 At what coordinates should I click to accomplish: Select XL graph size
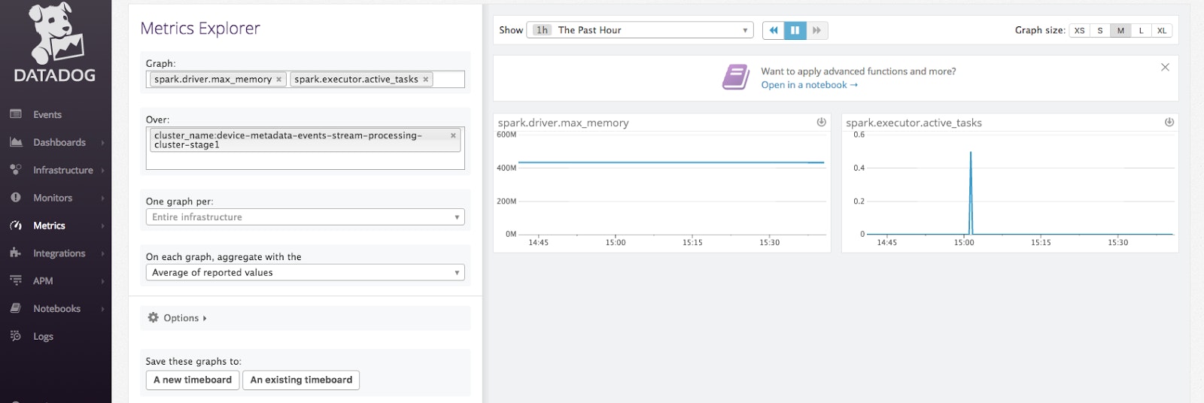[1162, 31]
